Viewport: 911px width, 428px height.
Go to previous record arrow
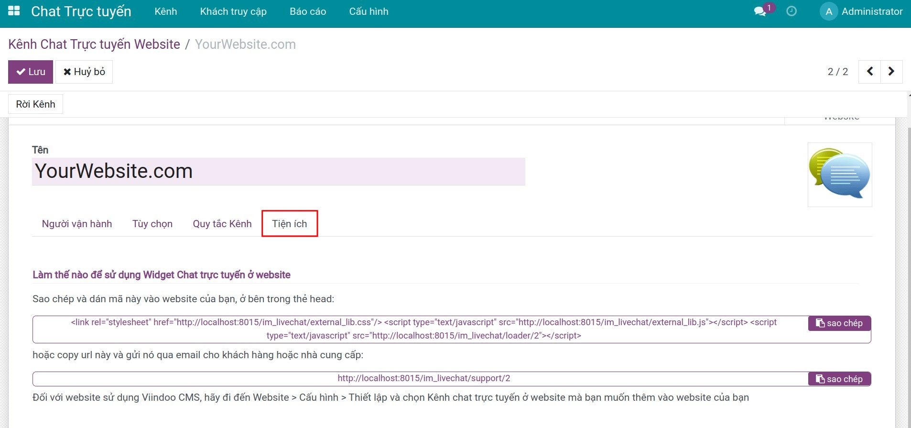tap(870, 72)
